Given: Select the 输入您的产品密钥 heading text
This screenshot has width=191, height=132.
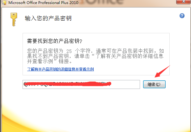Looking at the screenshot, I should tap(48, 18).
